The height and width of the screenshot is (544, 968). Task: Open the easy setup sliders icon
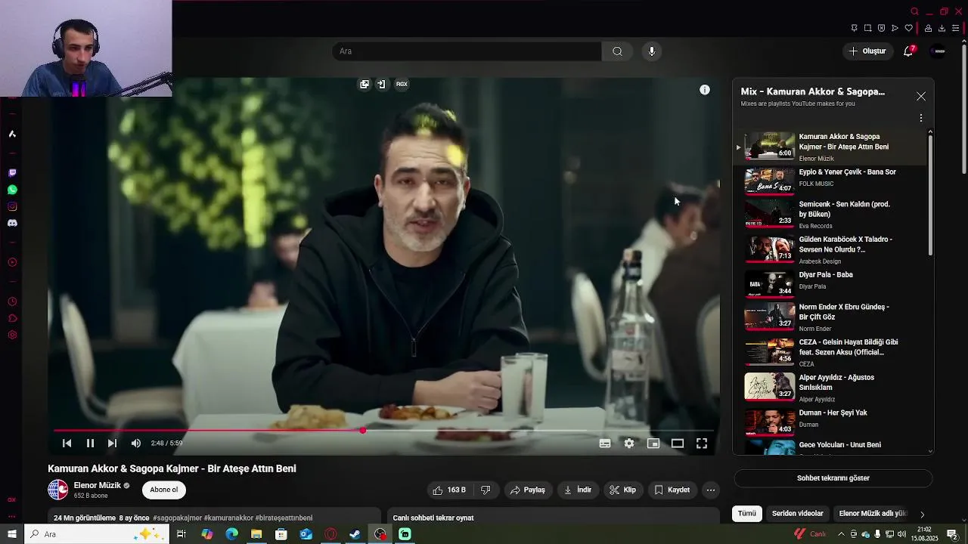[x=955, y=28]
